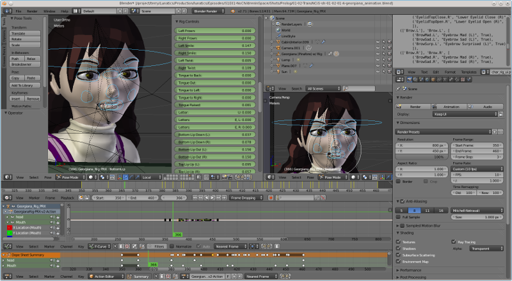Adjust the Left Smile slider
The width and height of the screenshot is (512, 281).
pyautogui.click(x=214, y=45)
